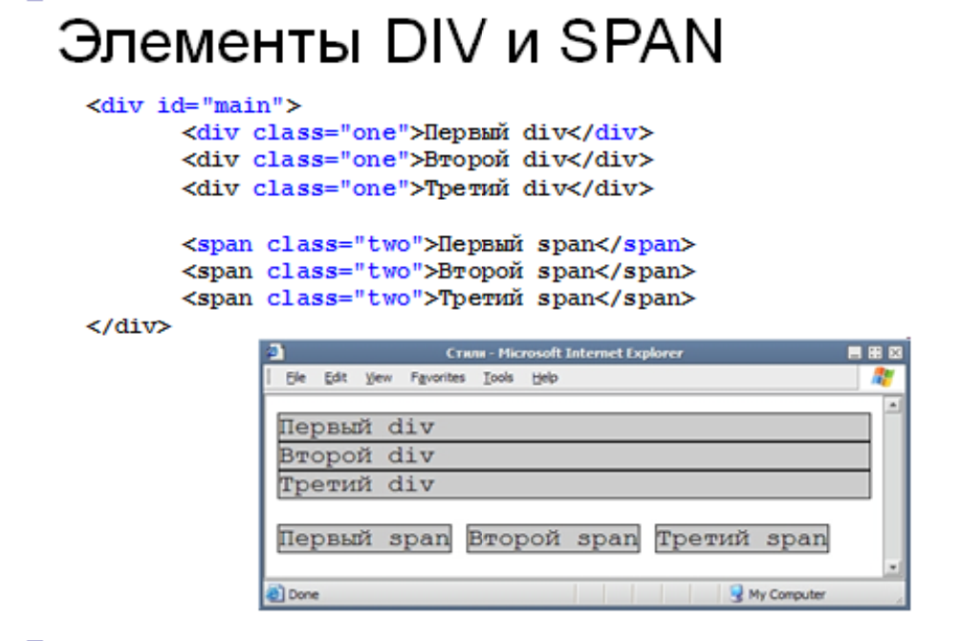Click the Третий span box
The height and width of the screenshot is (641, 961).
click(x=742, y=539)
